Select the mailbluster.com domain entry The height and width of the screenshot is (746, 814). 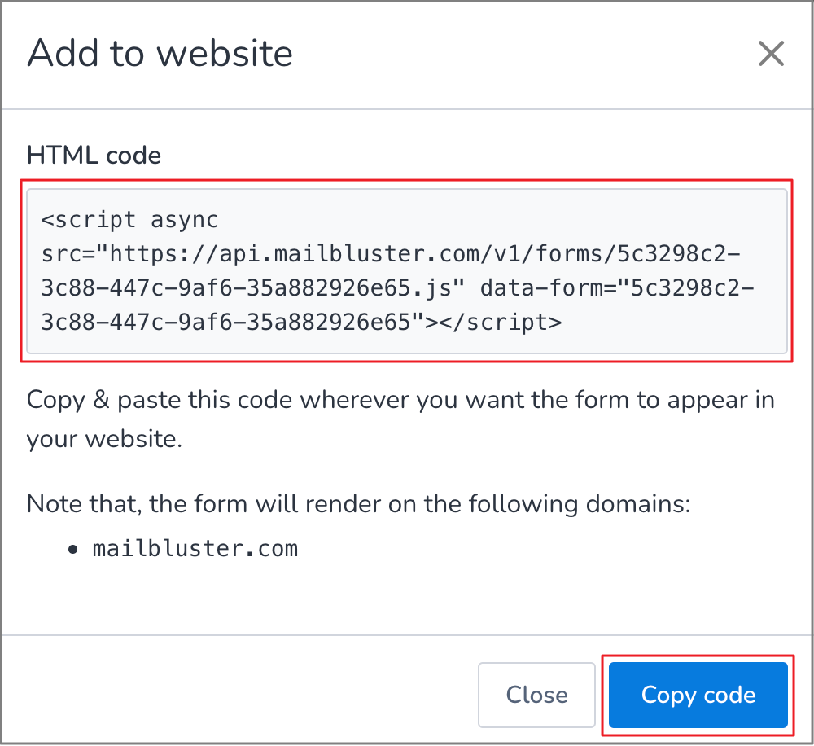click(x=195, y=548)
